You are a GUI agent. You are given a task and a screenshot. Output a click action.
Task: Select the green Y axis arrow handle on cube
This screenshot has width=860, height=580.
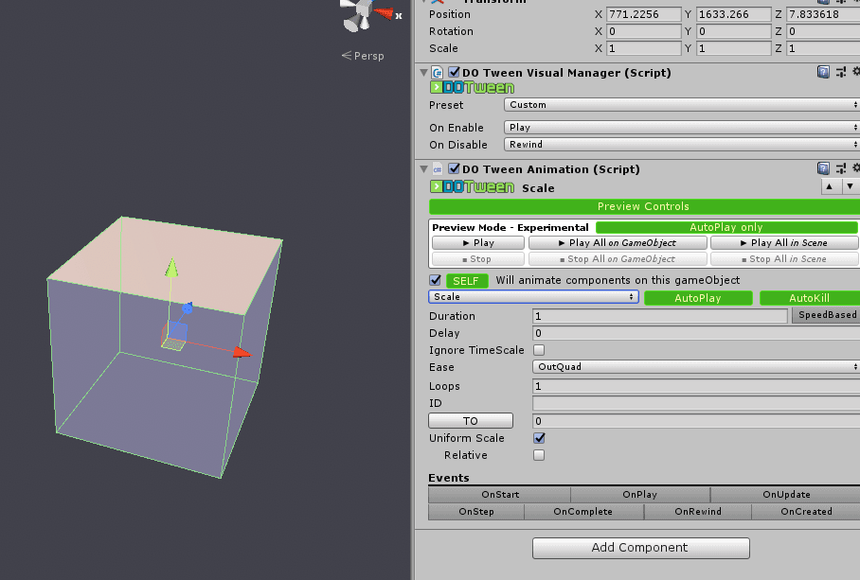pyautogui.click(x=171, y=267)
